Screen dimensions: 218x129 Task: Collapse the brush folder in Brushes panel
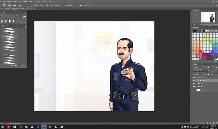pyautogui.click(x=1, y=26)
